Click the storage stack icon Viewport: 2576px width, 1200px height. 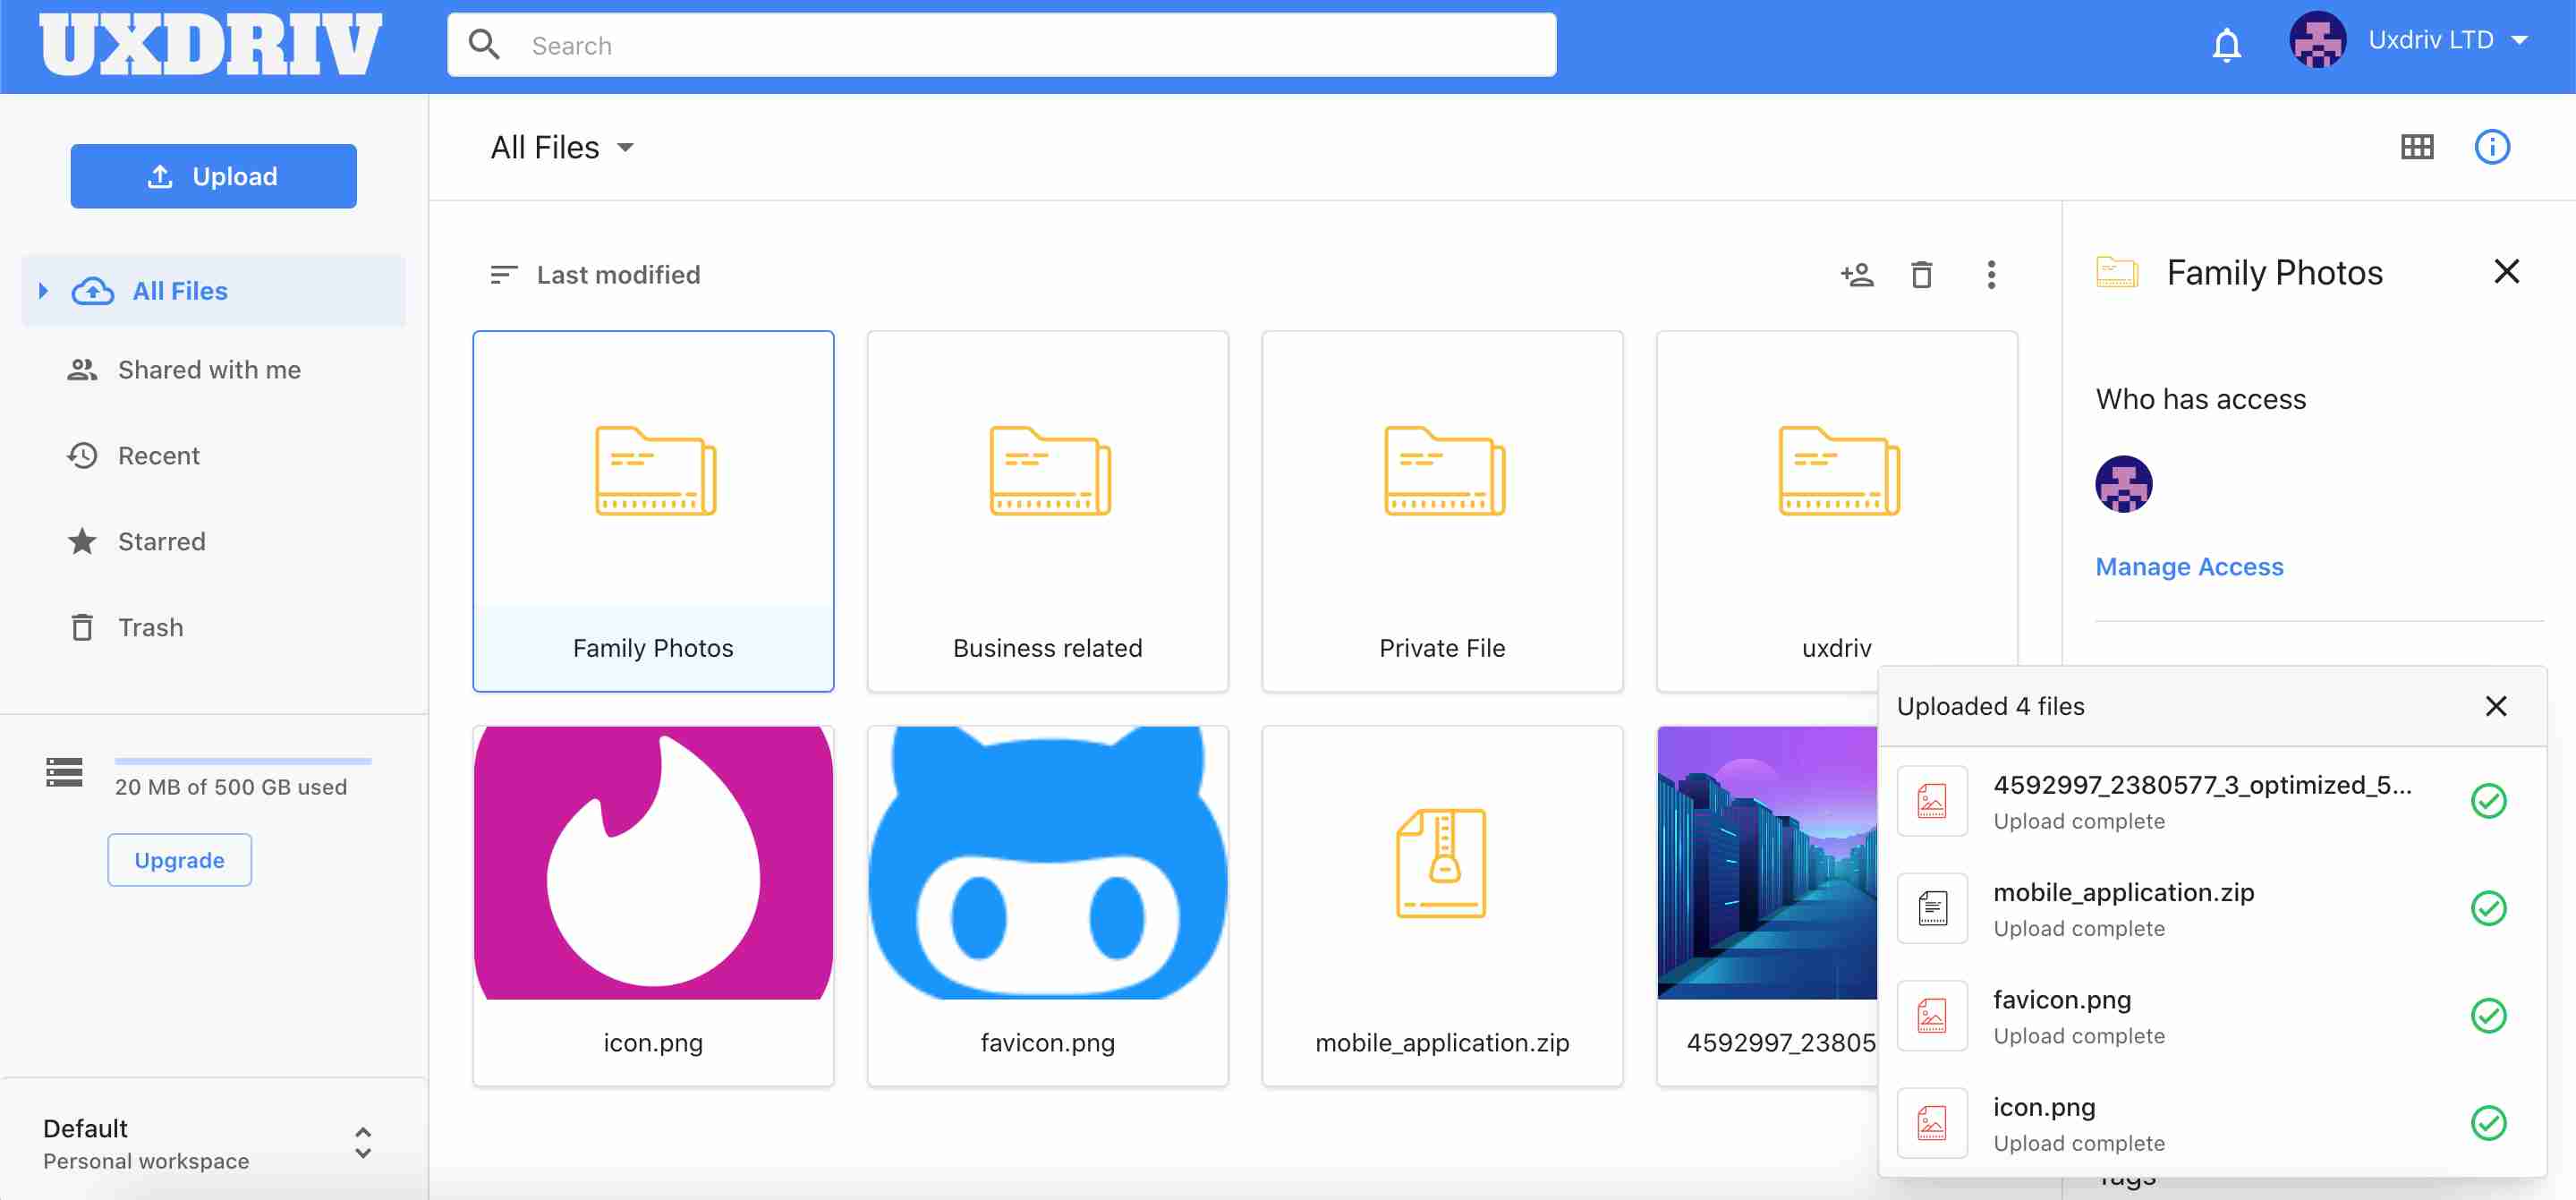coord(64,772)
